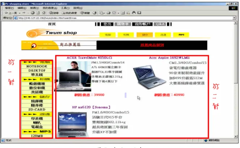Open the HP nx6120 laptop photo
240x148 pixels.
(73, 125)
